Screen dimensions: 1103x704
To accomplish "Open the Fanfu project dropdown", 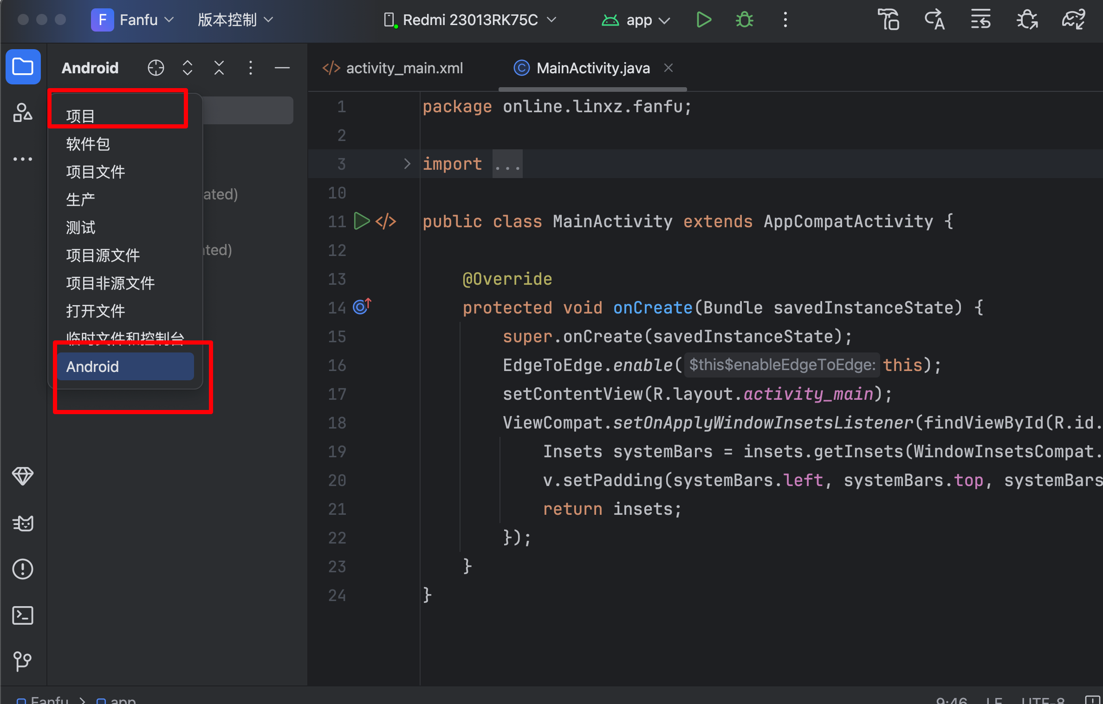I will 133,20.
